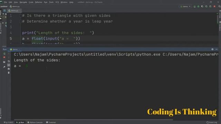Open the View menu
The width and height of the screenshot is (221, 124).
16,2
